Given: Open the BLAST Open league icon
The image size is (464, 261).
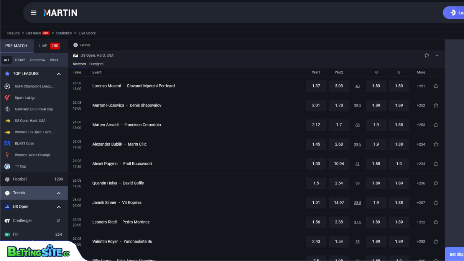Looking at the screenshot, I should [x=7, y=144].
